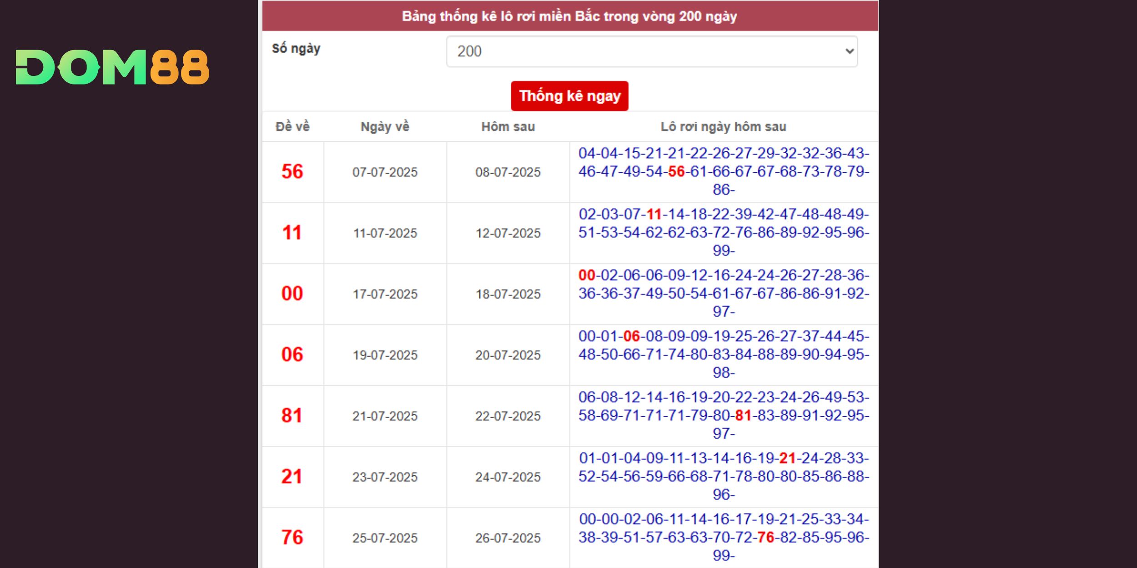This screenshot has width=1137, height=568.
Task: Click the lô results for 22-07-2025
Action: [723, 415]
